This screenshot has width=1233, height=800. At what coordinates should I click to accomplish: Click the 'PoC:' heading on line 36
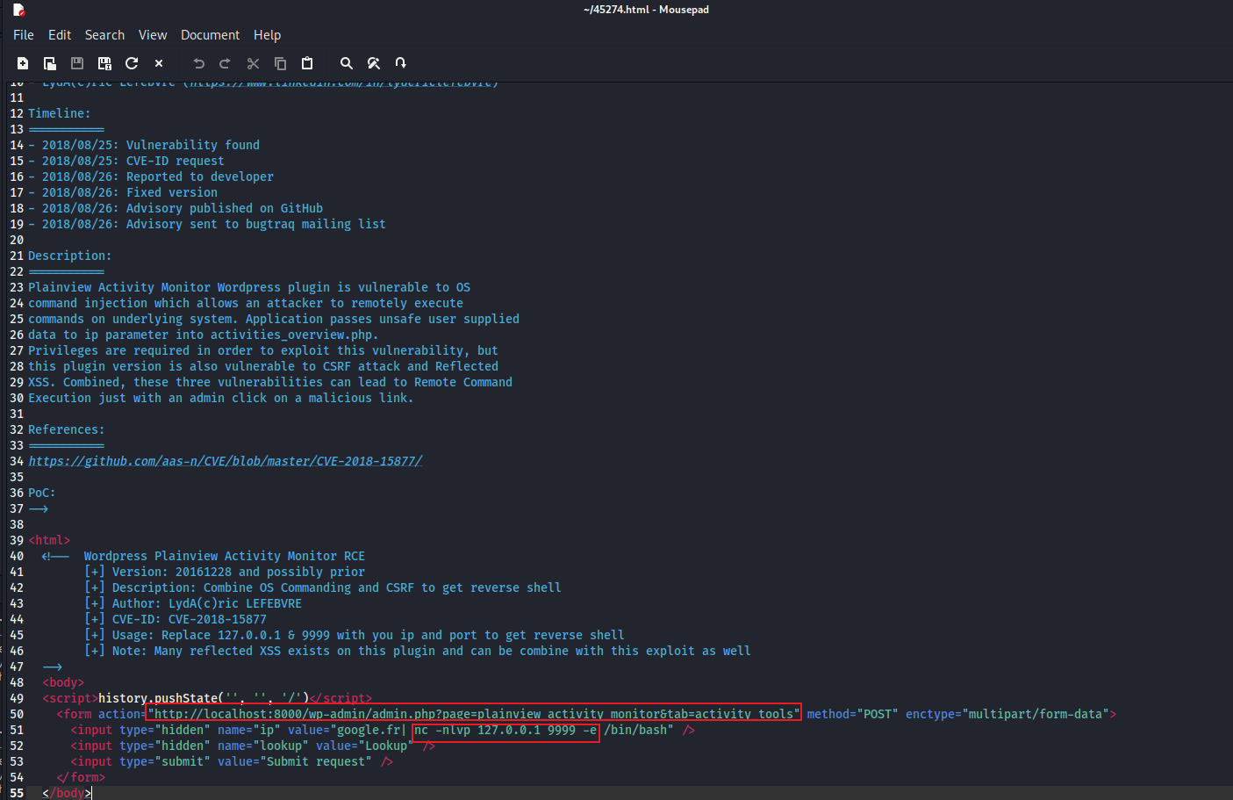click(41, 493)
